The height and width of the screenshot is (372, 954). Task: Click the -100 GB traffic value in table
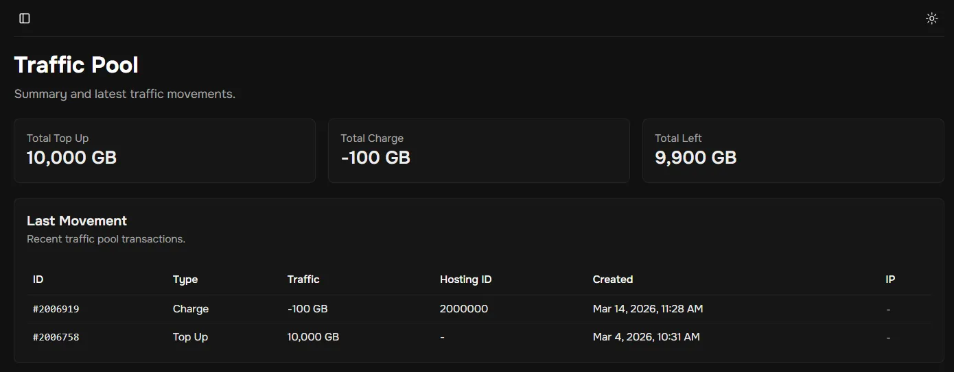pyautogui.click(x=307, y=309)
